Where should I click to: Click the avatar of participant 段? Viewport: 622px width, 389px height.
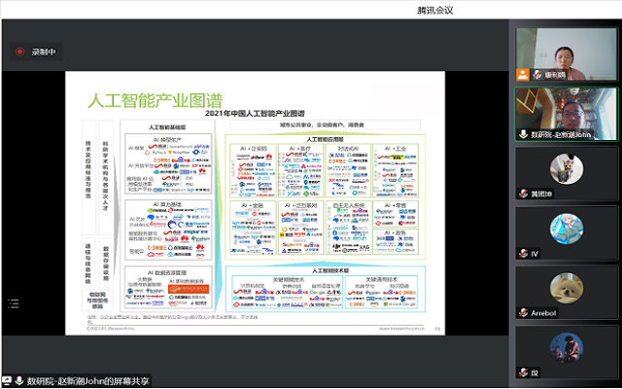click(x=567, y=348)
